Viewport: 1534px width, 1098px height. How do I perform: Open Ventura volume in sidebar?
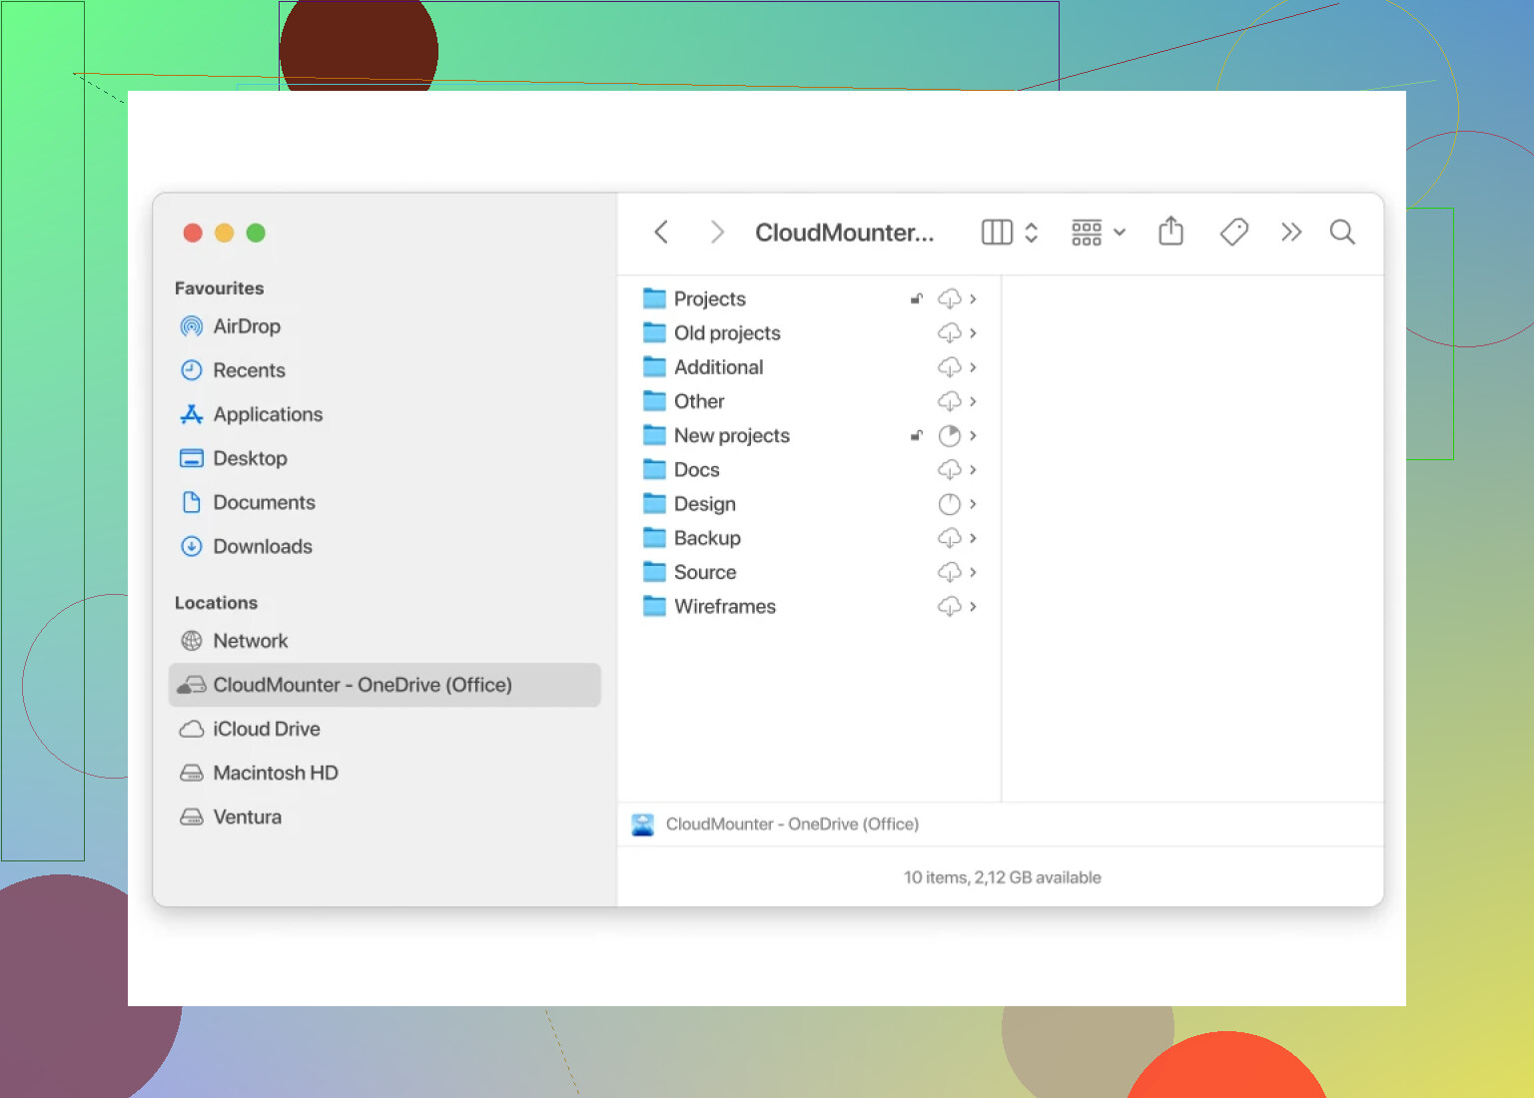(x=384, y=817)
